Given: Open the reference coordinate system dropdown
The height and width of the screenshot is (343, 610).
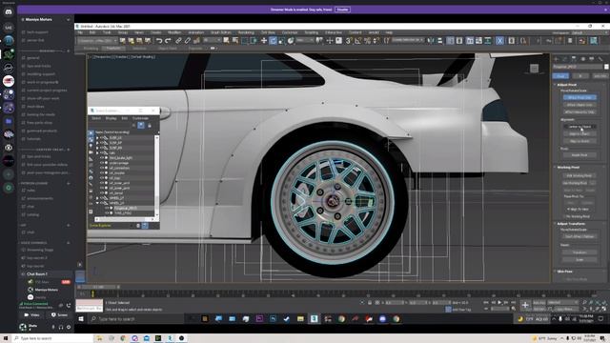Looking at the screenshot, I should tap(305, 40).
